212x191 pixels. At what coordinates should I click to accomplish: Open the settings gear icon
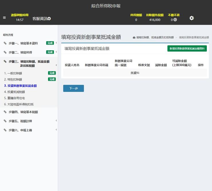click(192, 18)
